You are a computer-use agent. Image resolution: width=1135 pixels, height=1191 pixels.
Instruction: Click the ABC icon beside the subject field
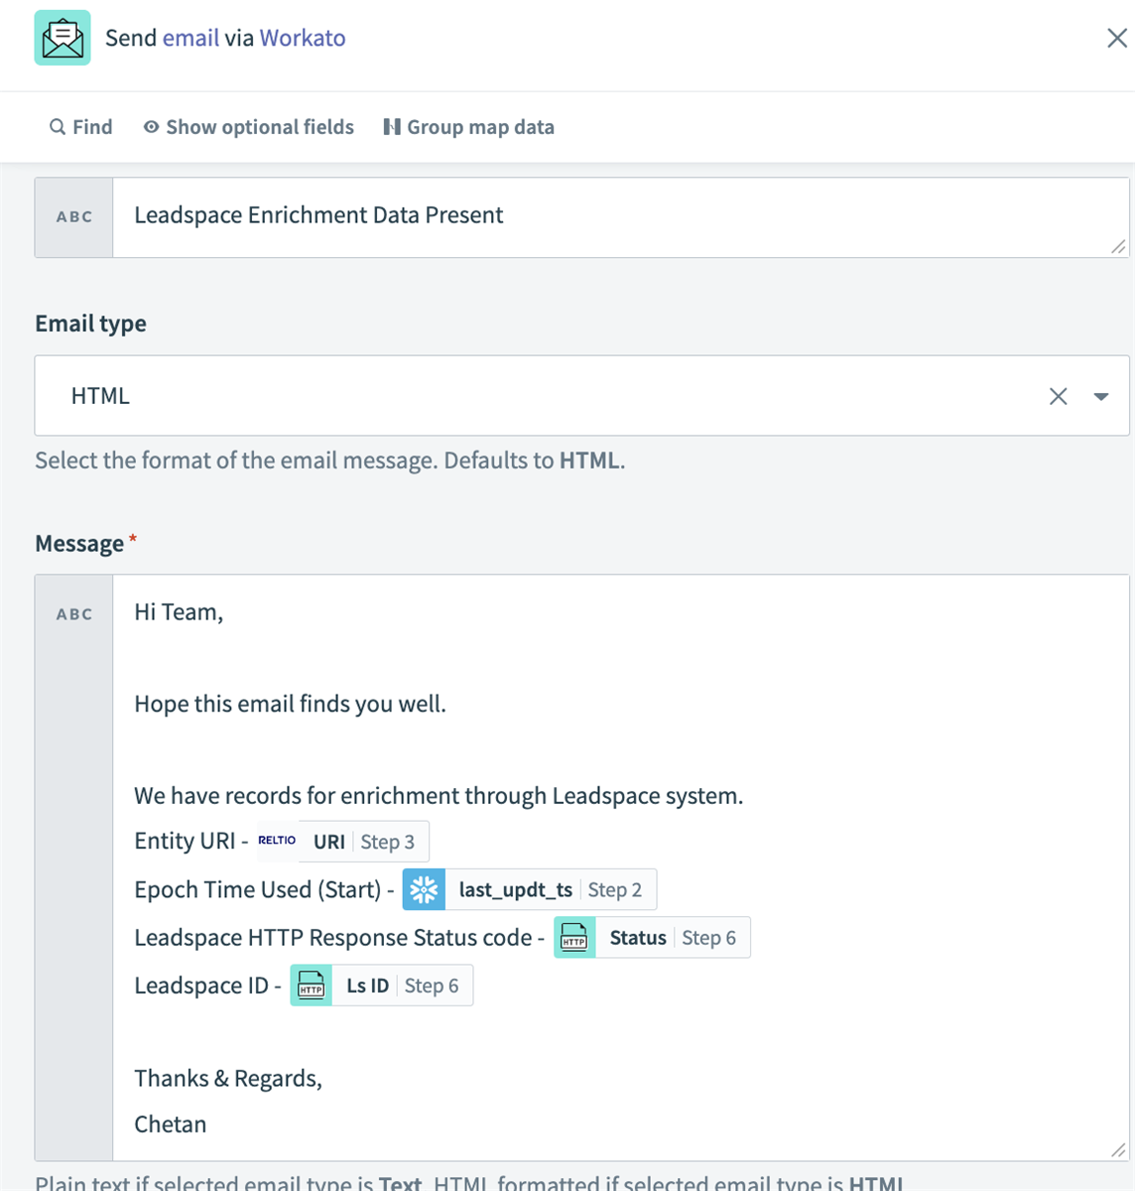tap(73, 216)
